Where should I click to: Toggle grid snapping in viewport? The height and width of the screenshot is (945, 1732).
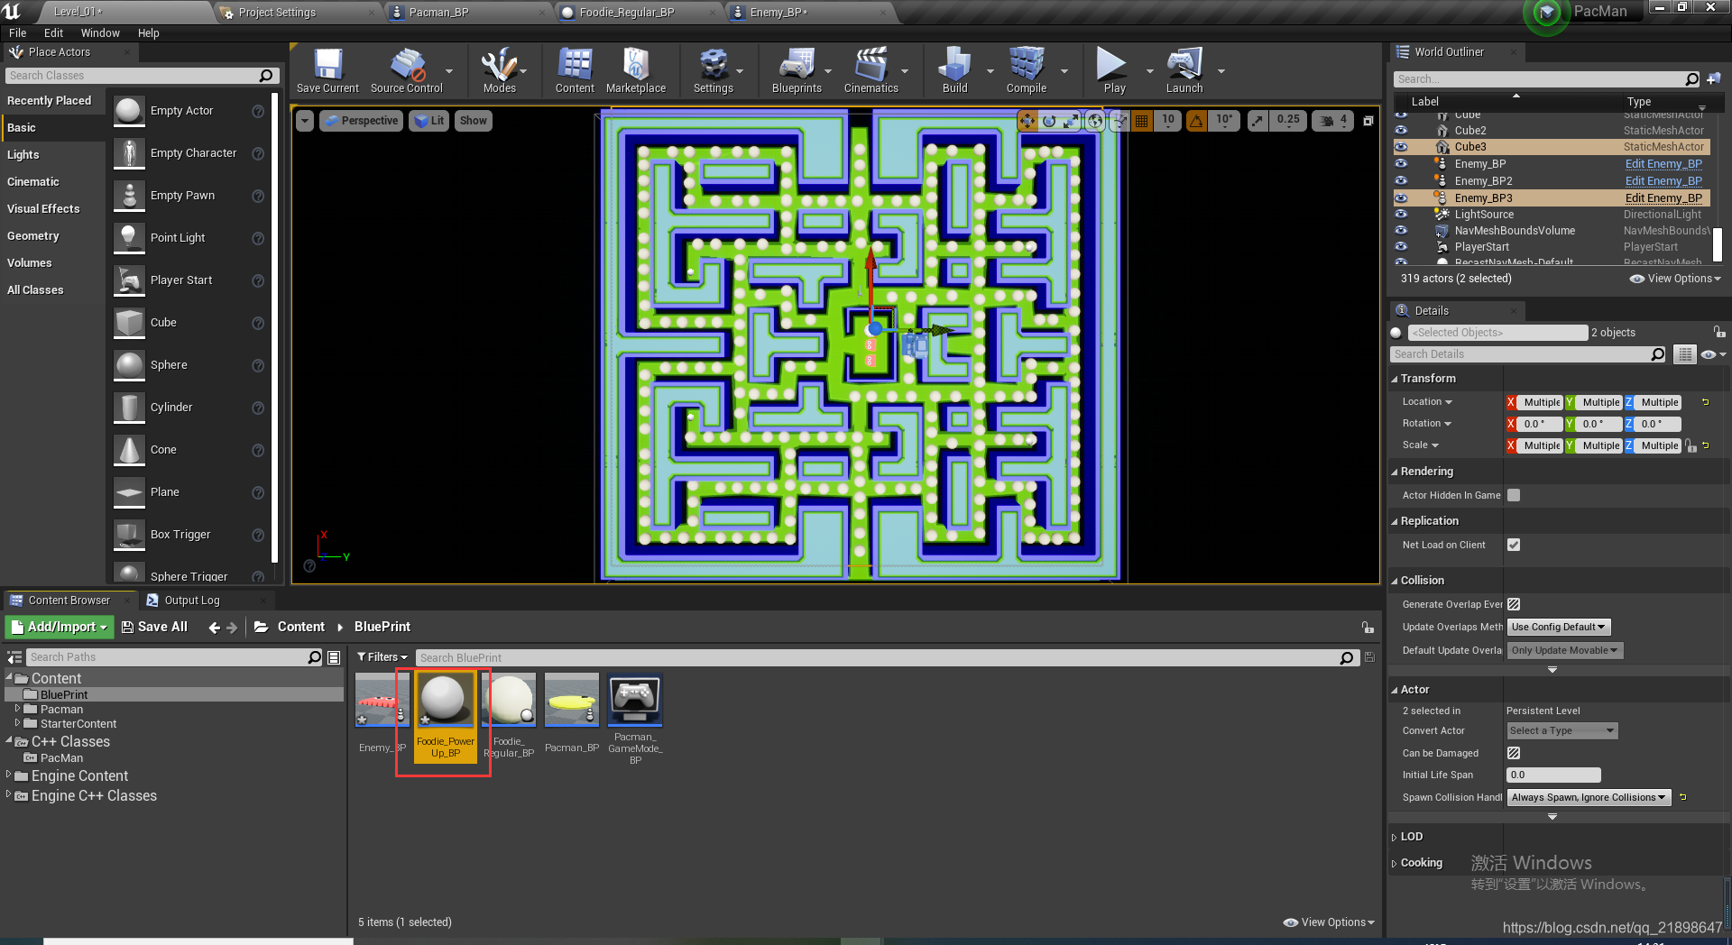click(1141, 120)
